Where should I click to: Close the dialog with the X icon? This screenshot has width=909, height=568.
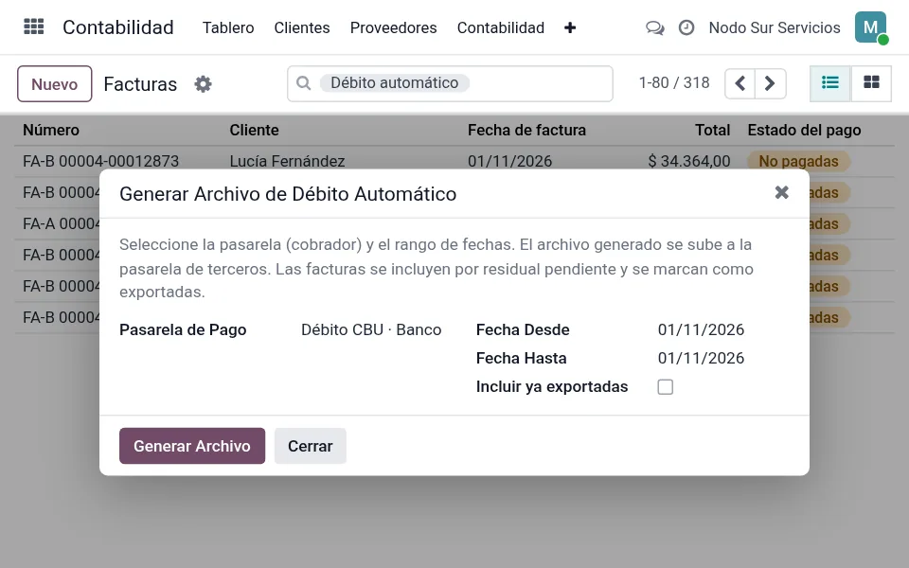coord(781,192)
